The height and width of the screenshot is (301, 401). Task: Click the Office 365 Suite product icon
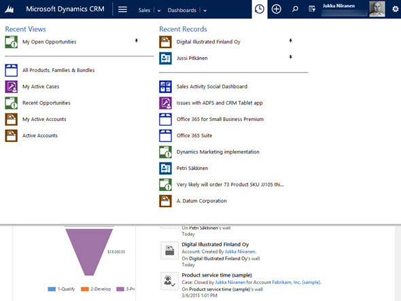(165, 136)
